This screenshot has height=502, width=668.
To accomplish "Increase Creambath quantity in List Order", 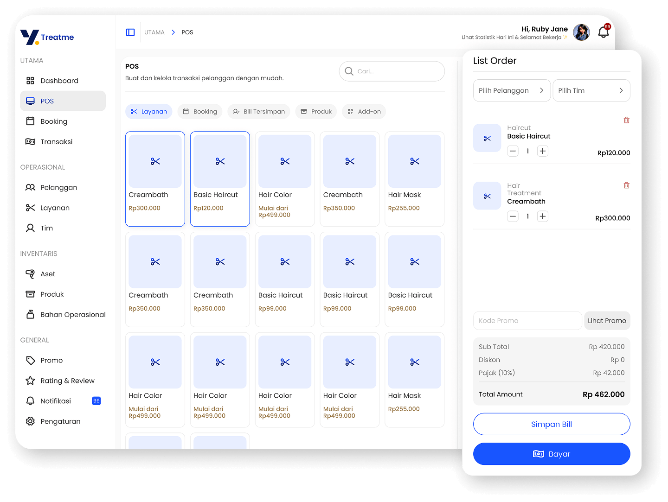I will pos(543,216).
